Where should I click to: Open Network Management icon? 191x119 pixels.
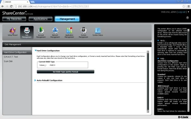tap(55, 32)
